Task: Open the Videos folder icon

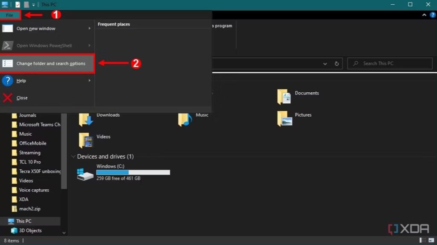Action: tap(85, 140)
